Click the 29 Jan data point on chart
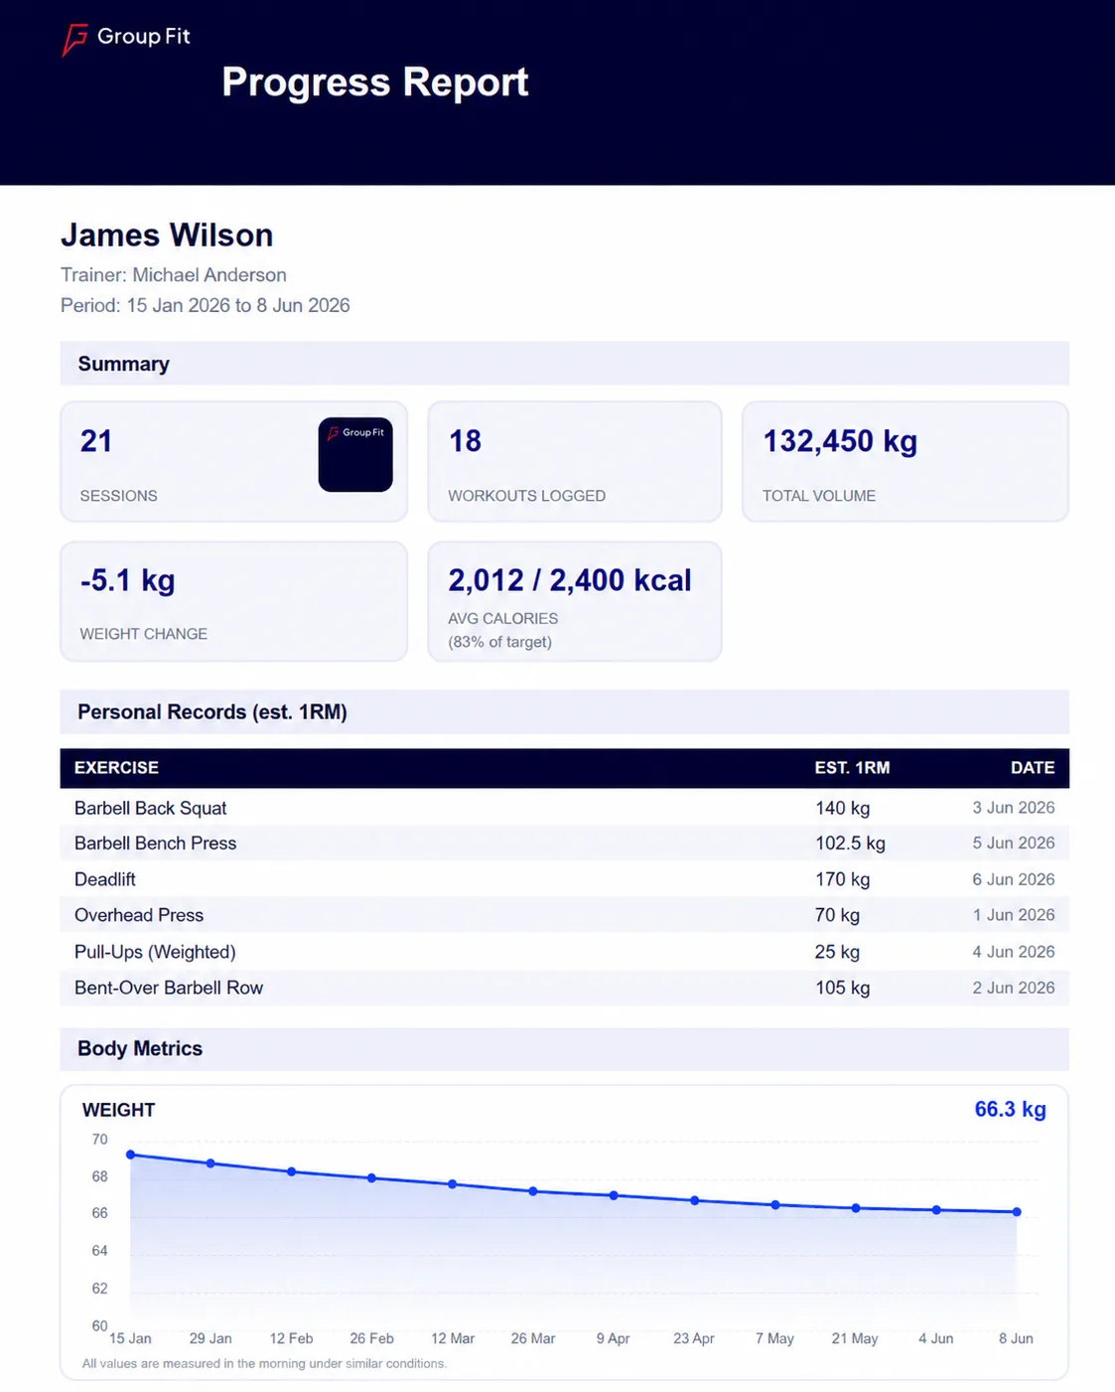The height and width of the screenshot is (1392, 1115). pyautogui.click(x=210, y=1163)
